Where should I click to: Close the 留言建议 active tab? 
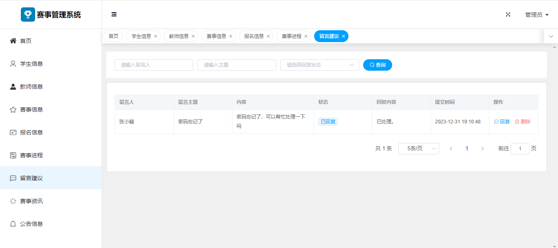pyautogui.click(x=344, y=36)
